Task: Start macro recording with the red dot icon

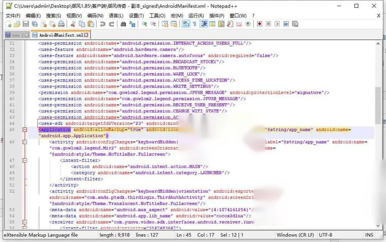Action: pyautogui.click(x=259, y=24)
